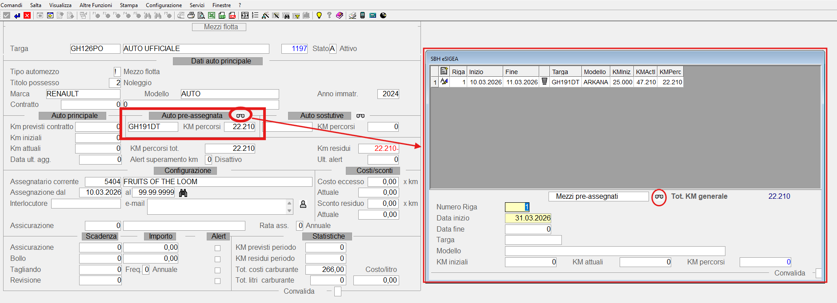
Task: Check the Revisione alert checkbox
Action: point(217,281)
